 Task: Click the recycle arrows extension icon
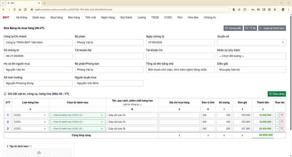tap(239, 9)
